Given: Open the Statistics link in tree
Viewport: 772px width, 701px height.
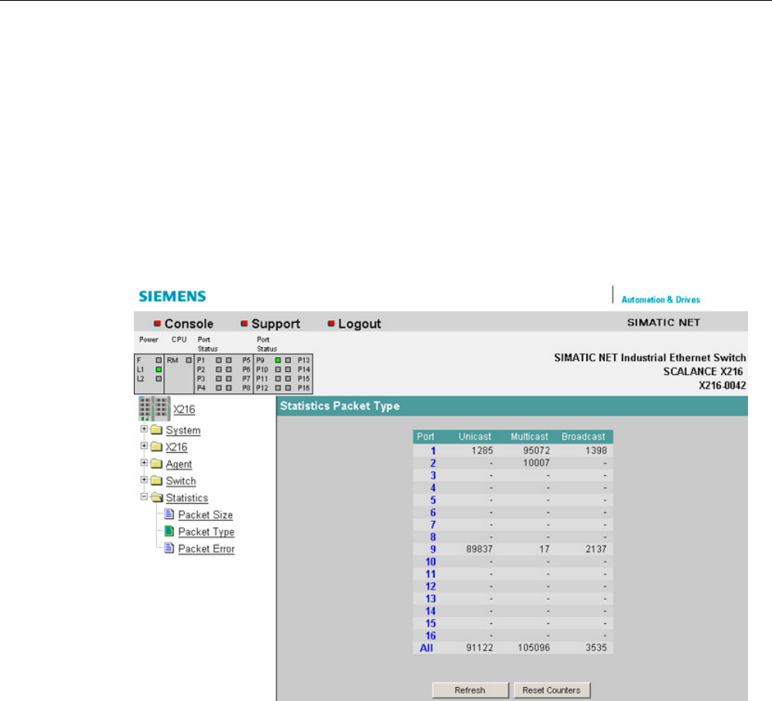Looking at the screenshot, I should tap(187, 498).
